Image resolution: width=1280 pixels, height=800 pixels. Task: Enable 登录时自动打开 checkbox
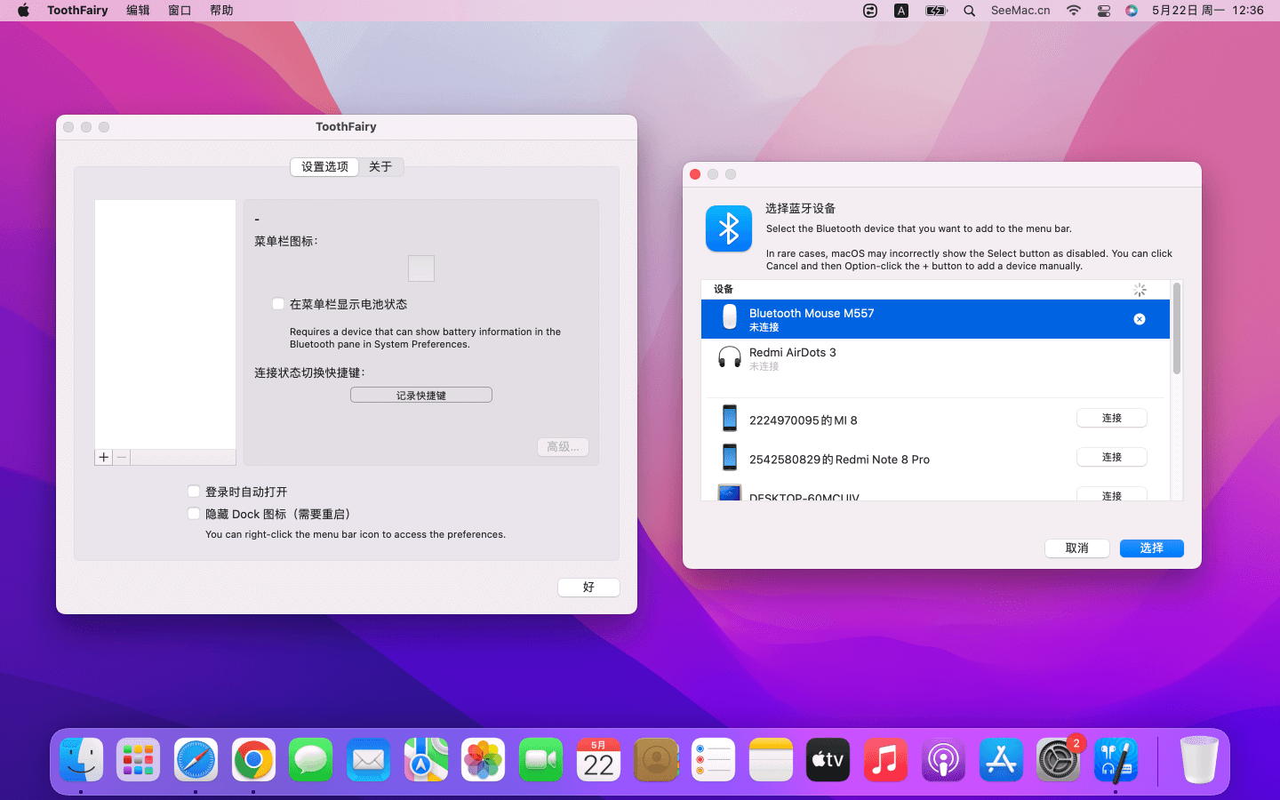pyautogui.click(x=194, y=492)
